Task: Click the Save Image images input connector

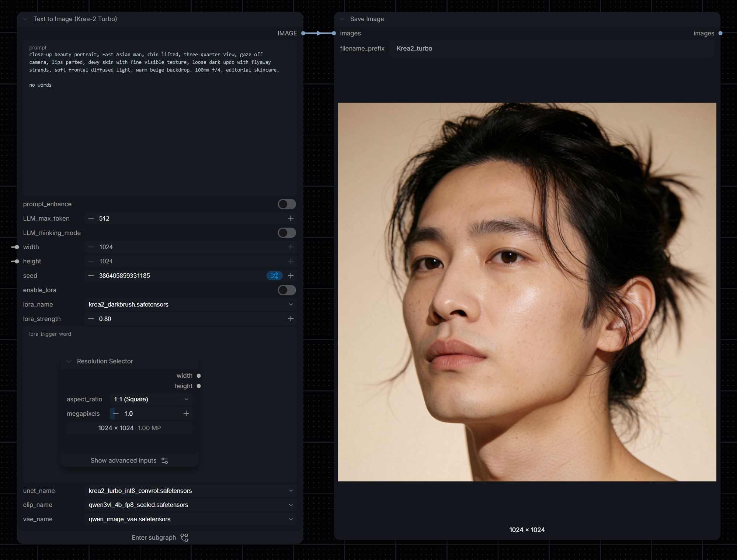Action: [x=334, y=33]
